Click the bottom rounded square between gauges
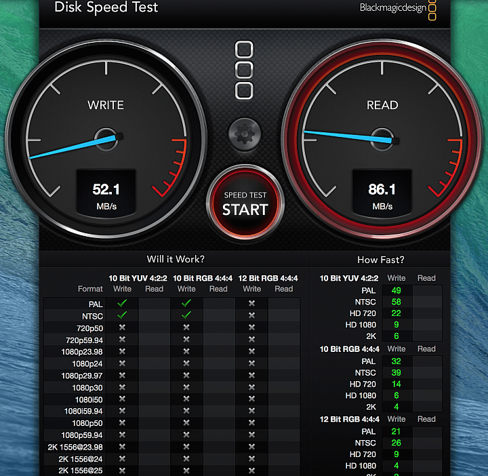This screenshot has height=476, width=488. click(244, 91)
